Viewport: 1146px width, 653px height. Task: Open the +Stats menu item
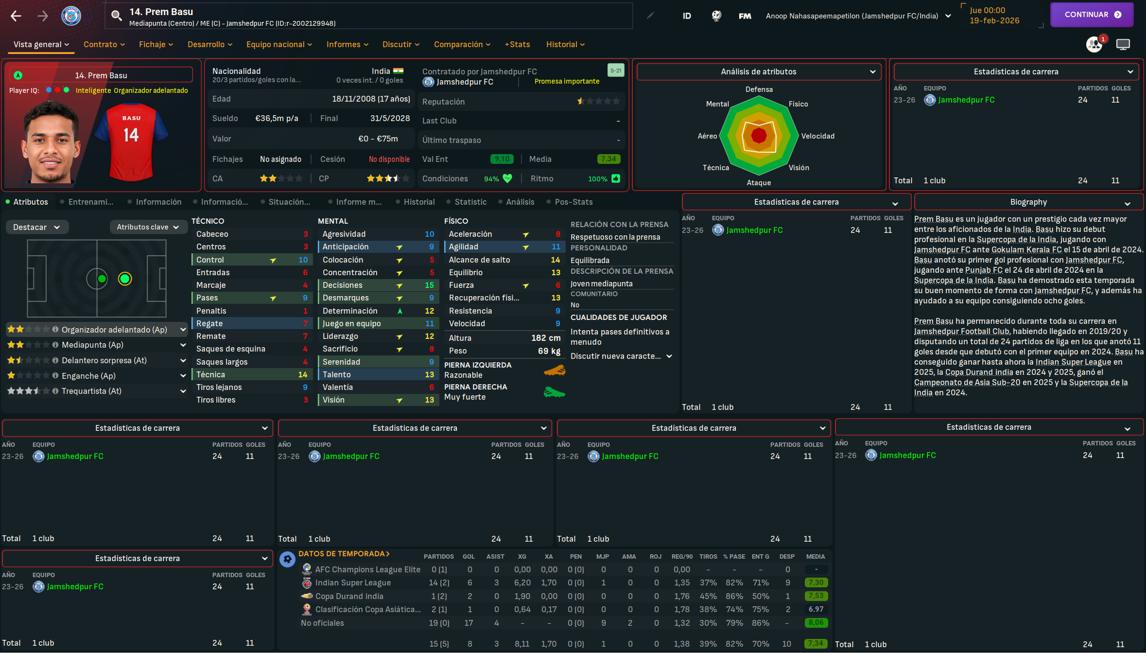517,44
